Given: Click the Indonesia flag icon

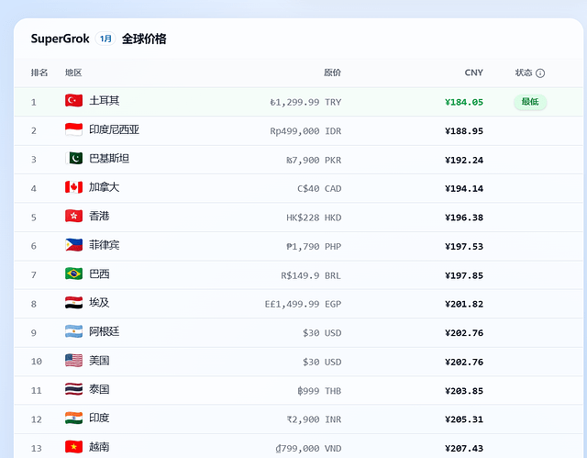Looking at the screenshot, I should 73,129.
